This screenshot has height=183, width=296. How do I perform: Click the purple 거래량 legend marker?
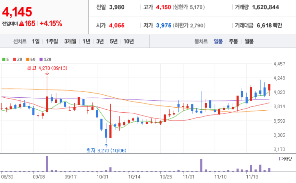click(280, 159)
